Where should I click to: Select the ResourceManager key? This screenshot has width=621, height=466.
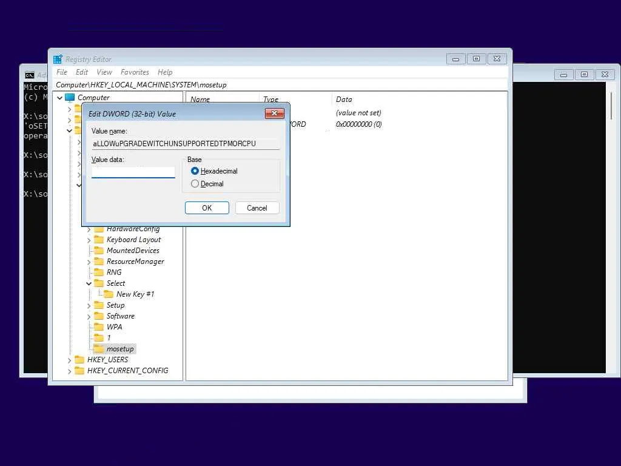pos(135,262)
